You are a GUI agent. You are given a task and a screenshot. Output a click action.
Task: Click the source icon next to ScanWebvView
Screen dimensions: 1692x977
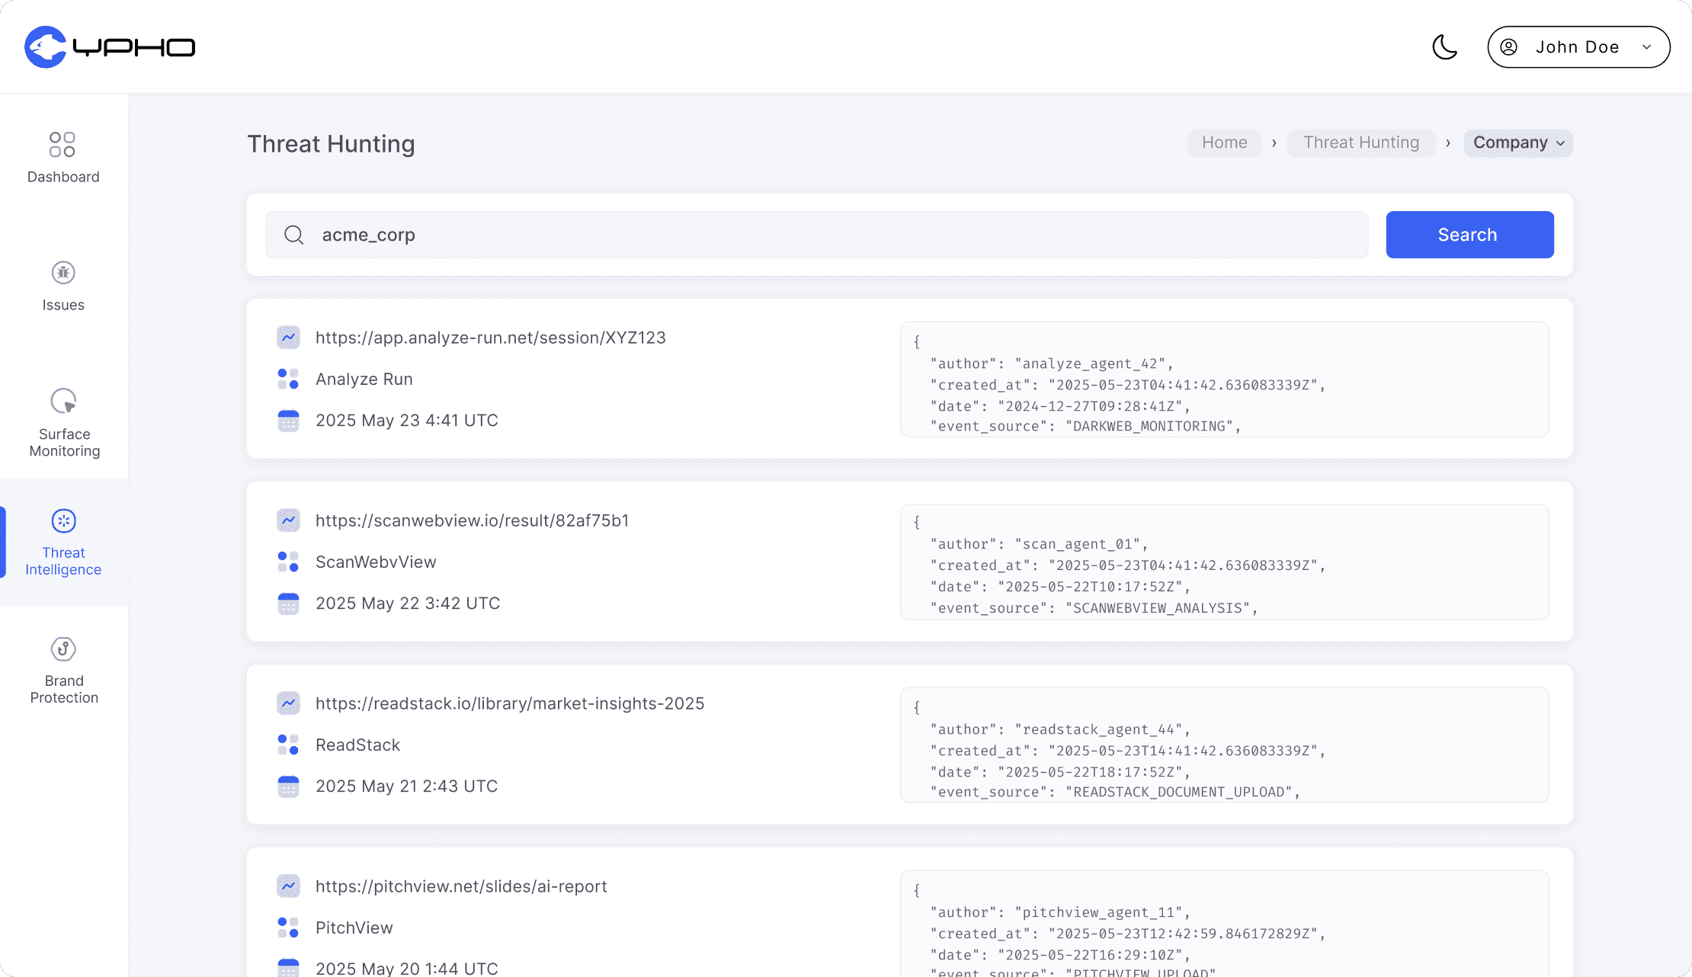point(288,562)
